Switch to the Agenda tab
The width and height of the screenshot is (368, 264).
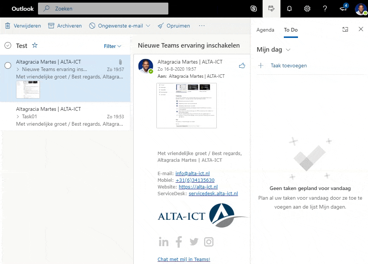[265, 30]
